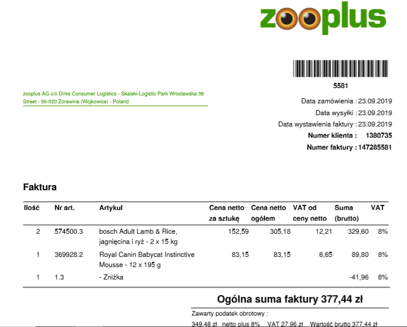Click the zooplus logo
The height and width of the screenshot is (327, 407).
click(323, 18)
